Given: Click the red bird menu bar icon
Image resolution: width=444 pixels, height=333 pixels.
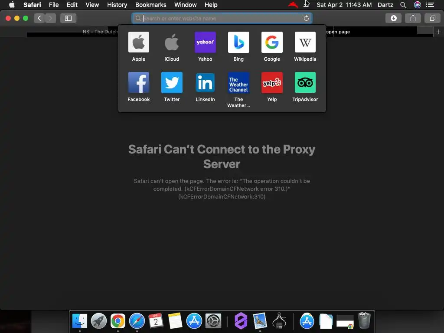Looking at the screenshot, I should tap(293, 5).
